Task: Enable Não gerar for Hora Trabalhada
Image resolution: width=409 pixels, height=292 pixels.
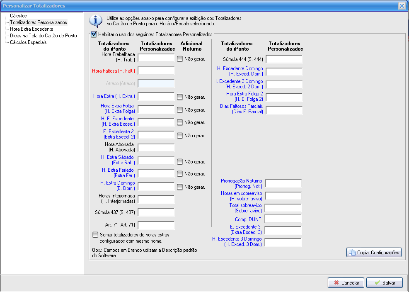Action: pos(180,59)
